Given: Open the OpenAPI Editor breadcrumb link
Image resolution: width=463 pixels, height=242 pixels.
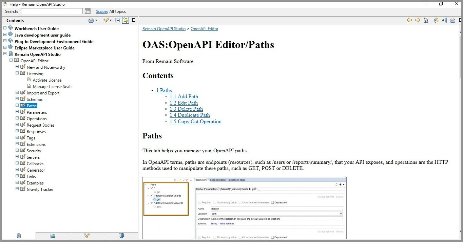Looking at the screenshot, I should pyautogui.click(x=204, y=29).
